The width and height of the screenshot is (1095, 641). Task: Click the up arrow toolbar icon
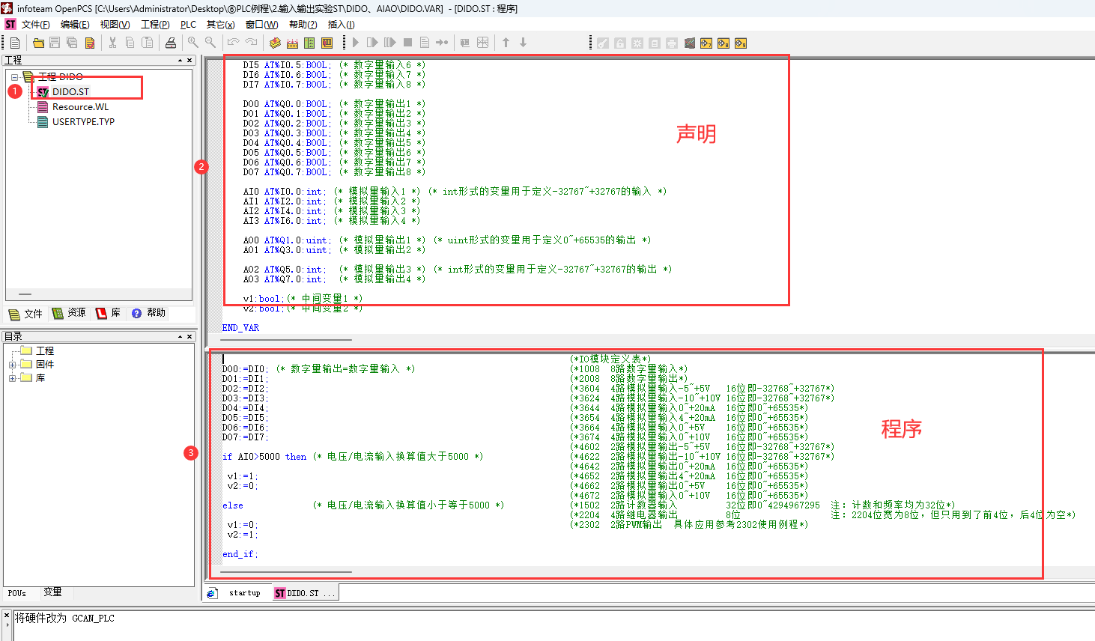click(506, 43)
